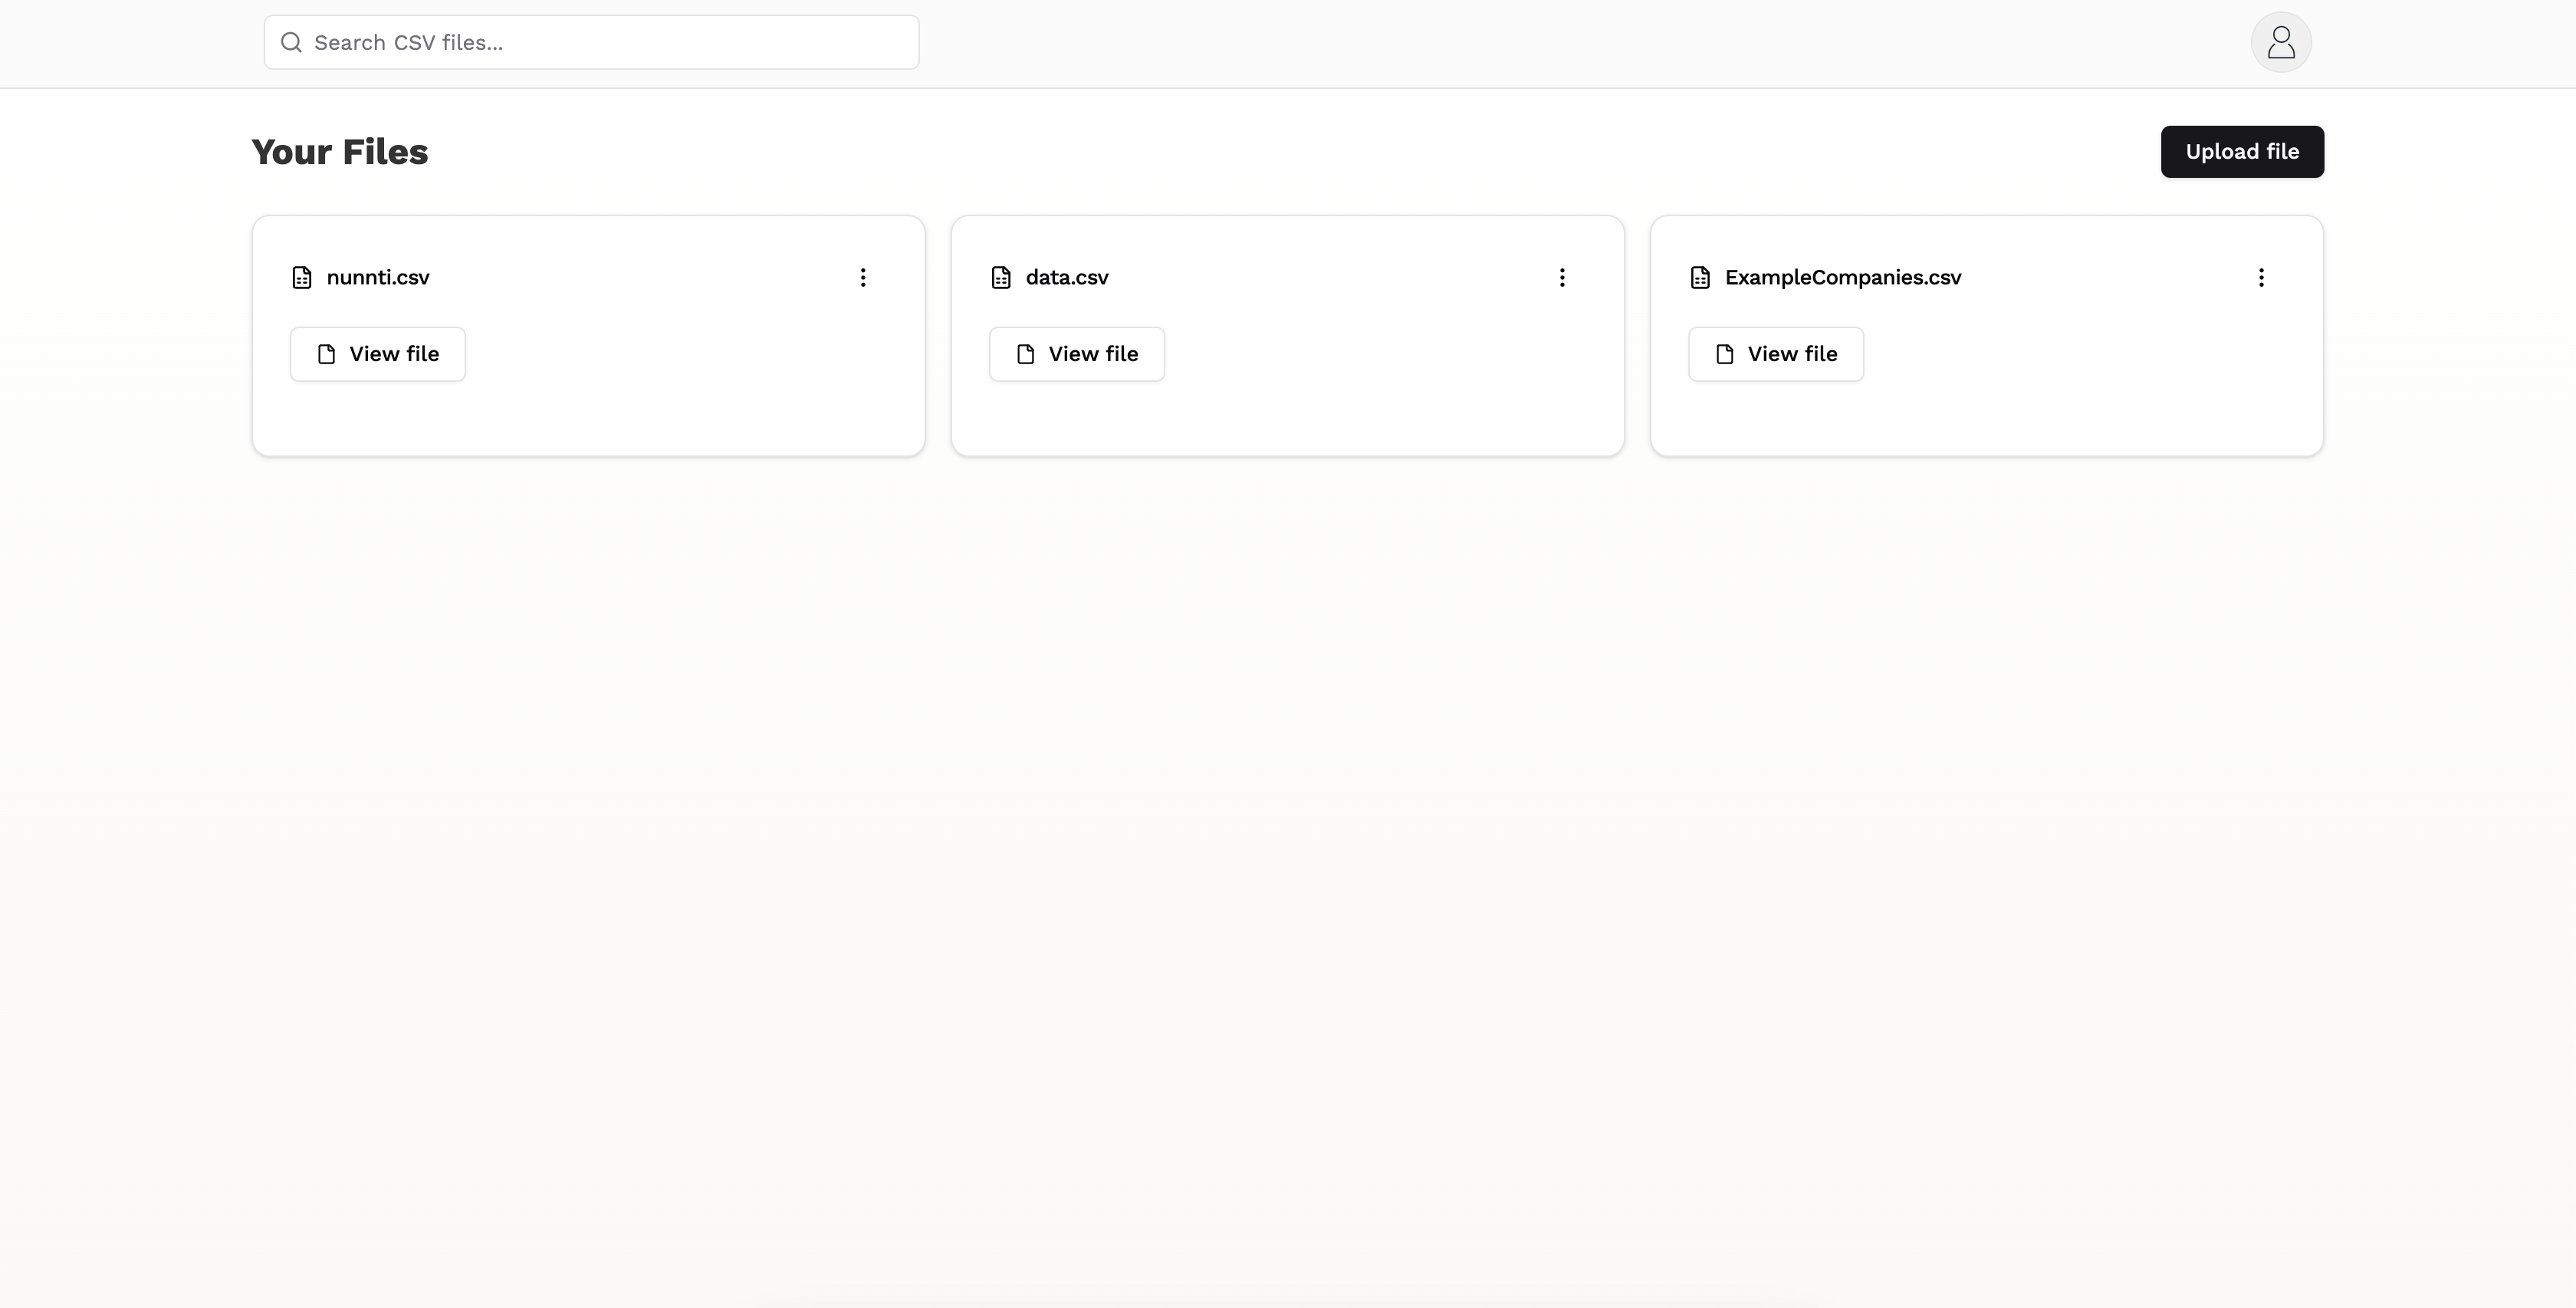Click the CSV file icon beside nunnti.csv
2576x1308 pixels.
click(x=302, y=277)
